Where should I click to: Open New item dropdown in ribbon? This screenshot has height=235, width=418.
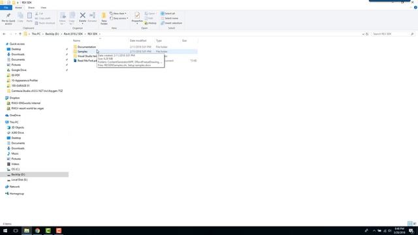[118, 13]
